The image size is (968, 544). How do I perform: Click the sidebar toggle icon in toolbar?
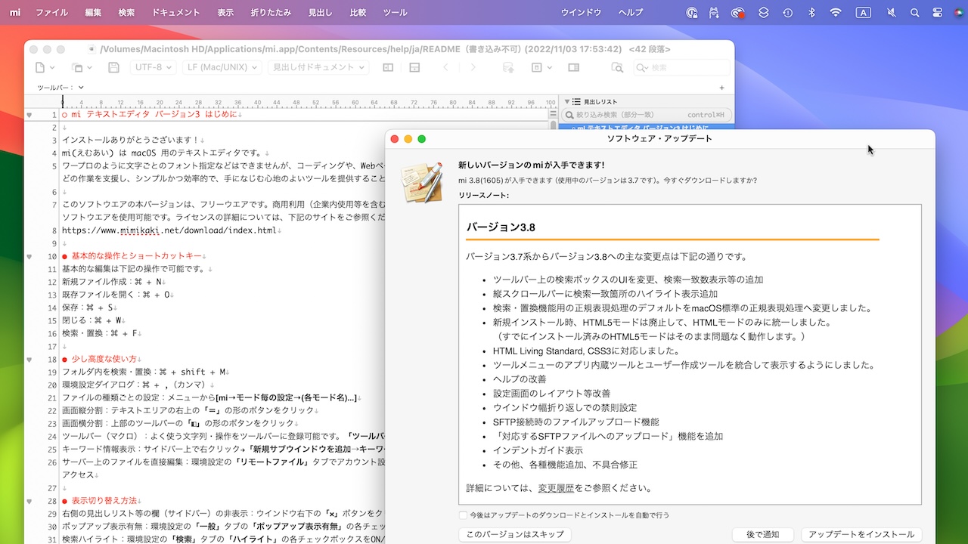click(x=573, y=67)
